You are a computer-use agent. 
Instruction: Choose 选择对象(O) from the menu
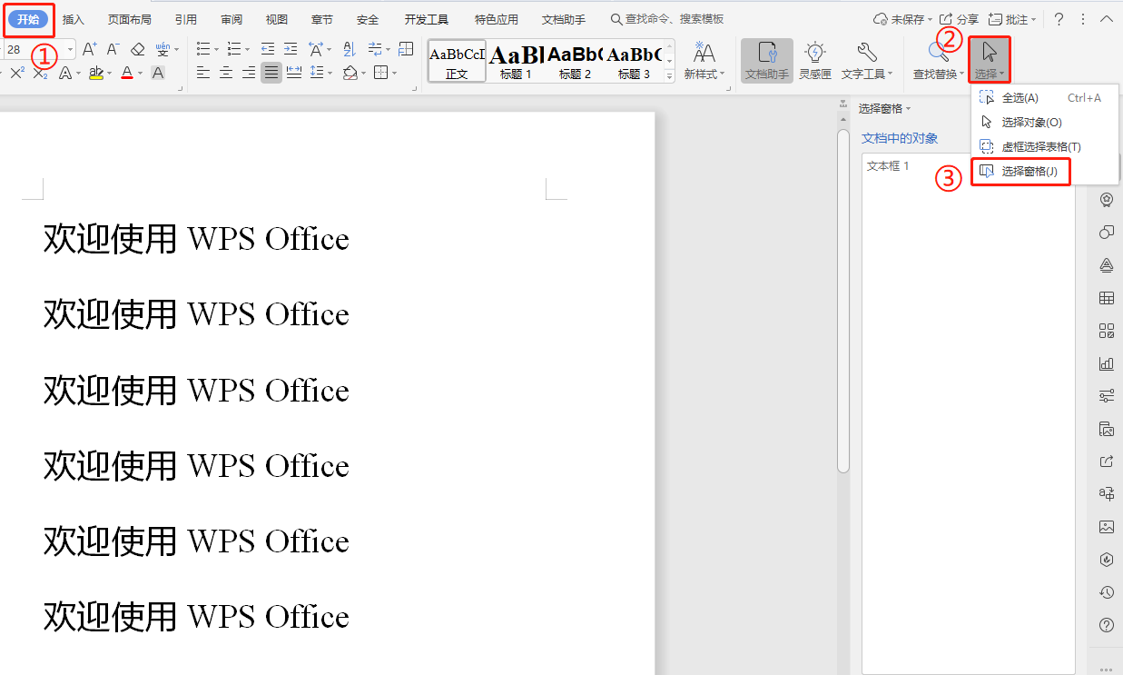[x=1044, y=122]
